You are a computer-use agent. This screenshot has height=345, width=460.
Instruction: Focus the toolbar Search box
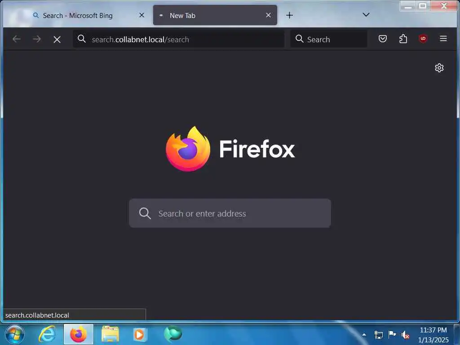point(328,39)
